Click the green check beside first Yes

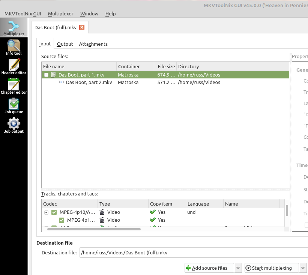pos(153,212)
